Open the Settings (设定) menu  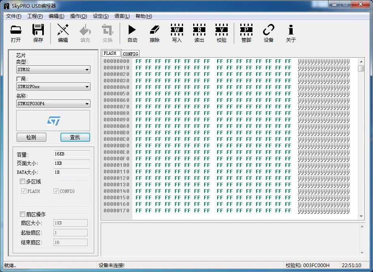coord(101,16)
